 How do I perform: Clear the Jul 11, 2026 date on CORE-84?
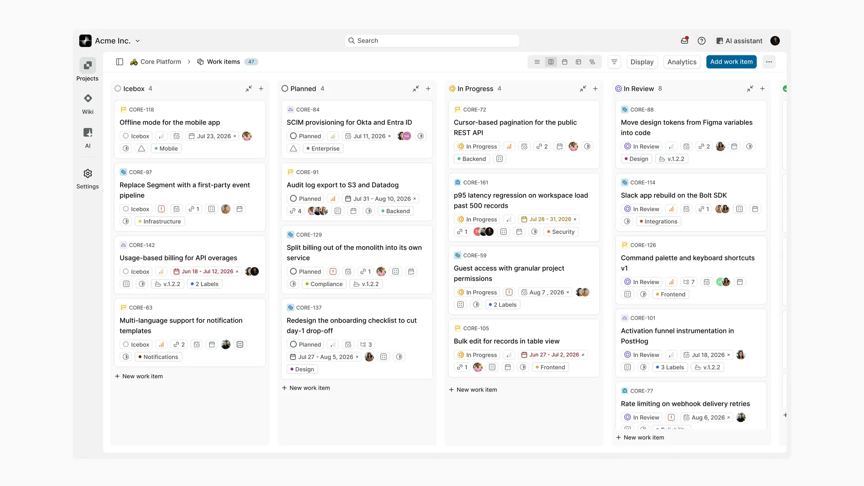pyautogui.click(x=389, y=136)
